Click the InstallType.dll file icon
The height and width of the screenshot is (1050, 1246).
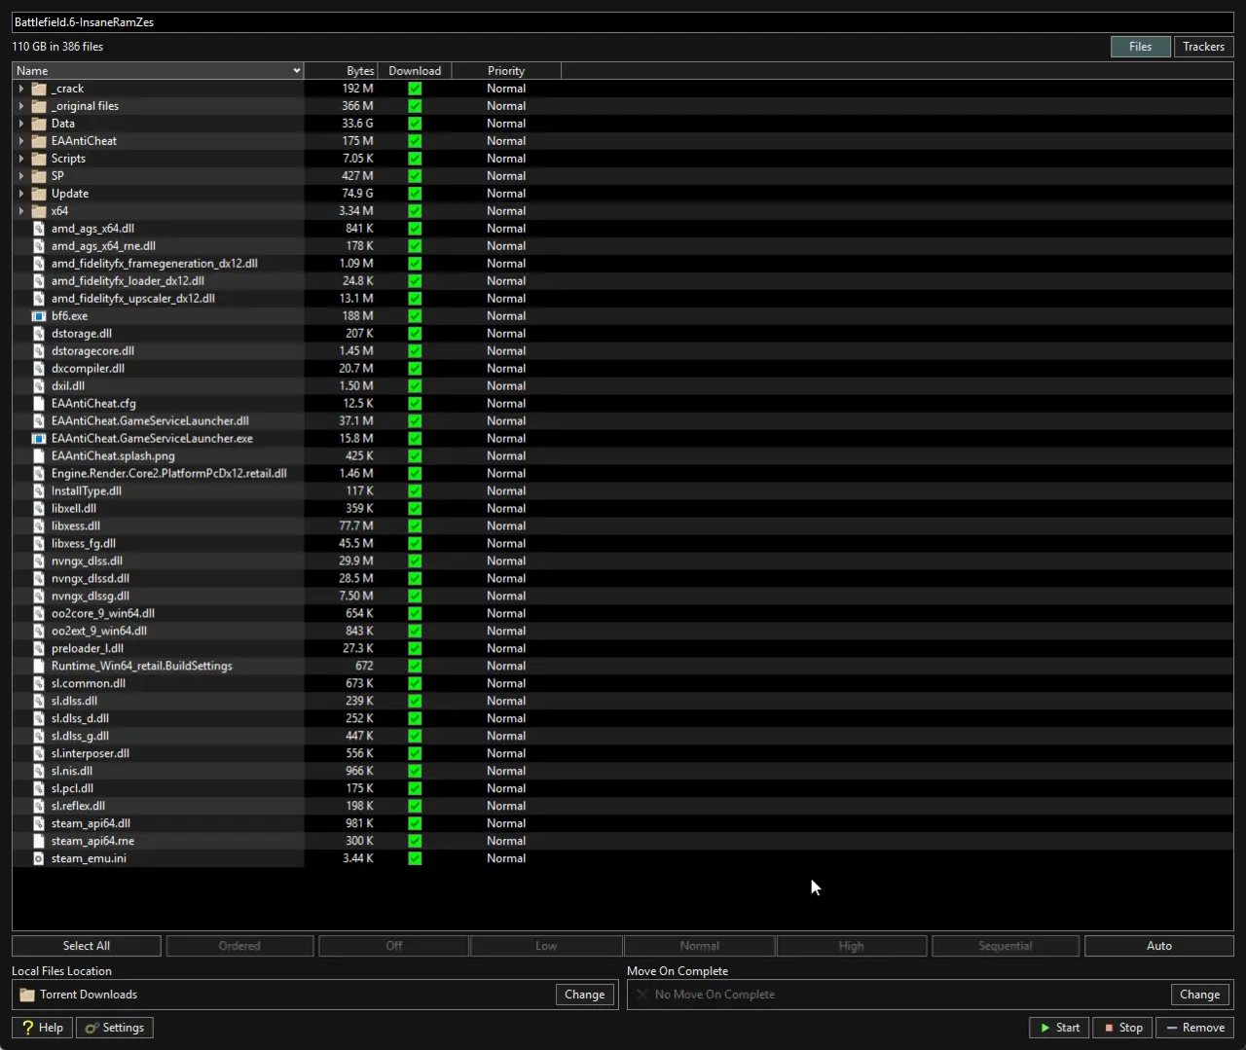[39, 491]
